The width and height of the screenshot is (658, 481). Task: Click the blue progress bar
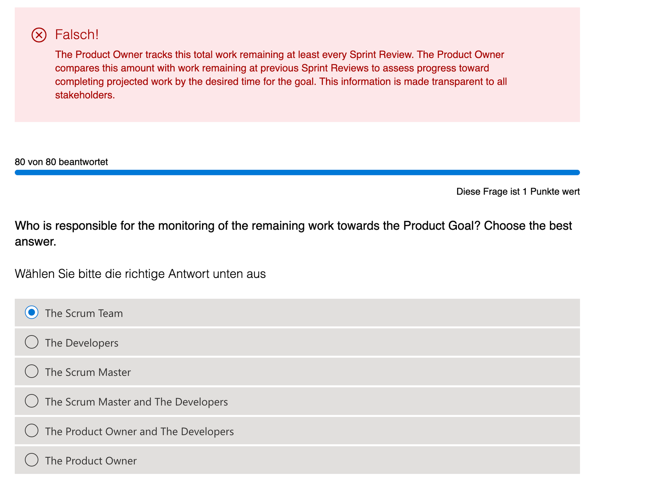[x=297, y=173]
